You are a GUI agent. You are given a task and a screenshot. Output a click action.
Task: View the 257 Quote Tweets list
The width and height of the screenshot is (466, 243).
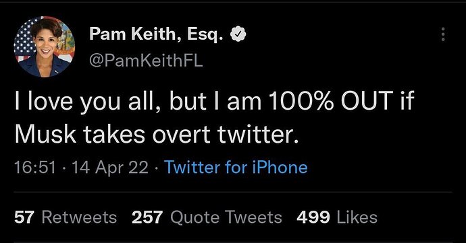coord(207,217)
